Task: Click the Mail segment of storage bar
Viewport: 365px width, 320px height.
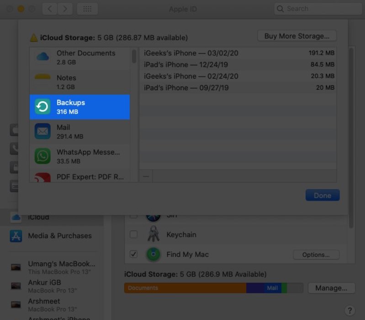Action: (x=273, y=288)
